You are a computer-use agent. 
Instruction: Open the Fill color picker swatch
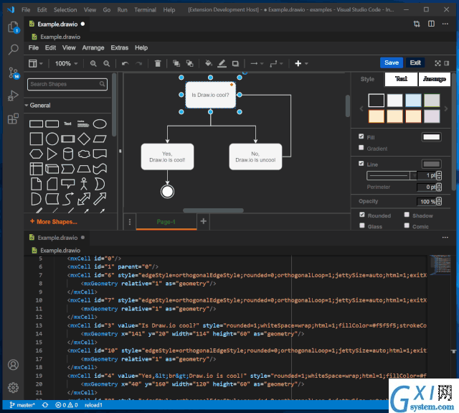(x=432, y=137)
